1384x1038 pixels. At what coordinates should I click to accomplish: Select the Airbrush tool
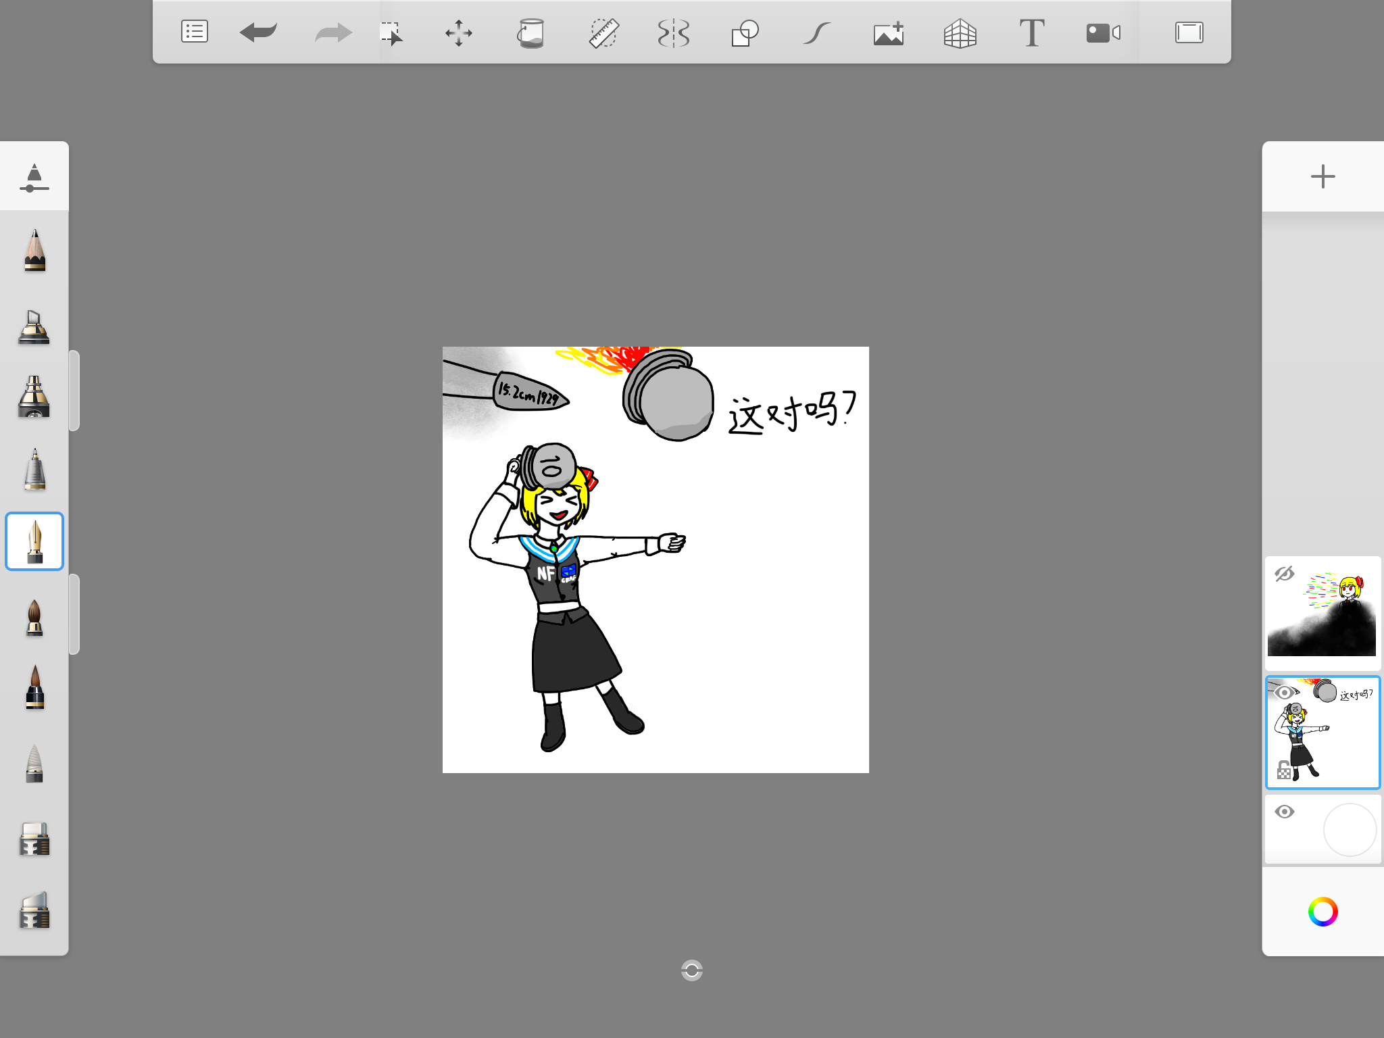click(34, 397)
